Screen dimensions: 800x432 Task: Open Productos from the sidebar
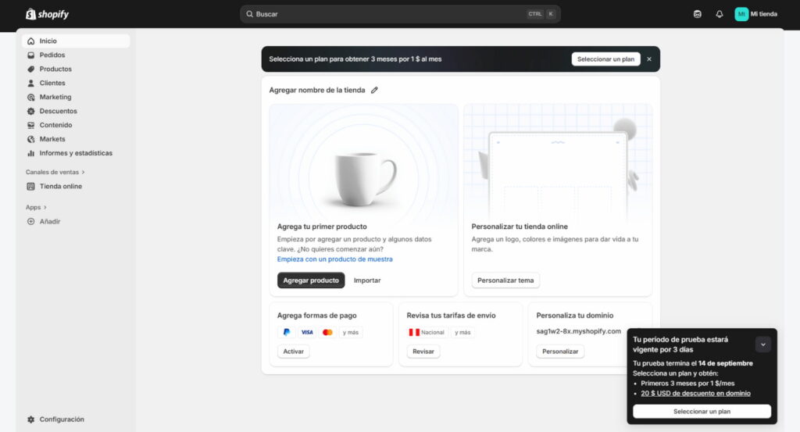(55, 69)
